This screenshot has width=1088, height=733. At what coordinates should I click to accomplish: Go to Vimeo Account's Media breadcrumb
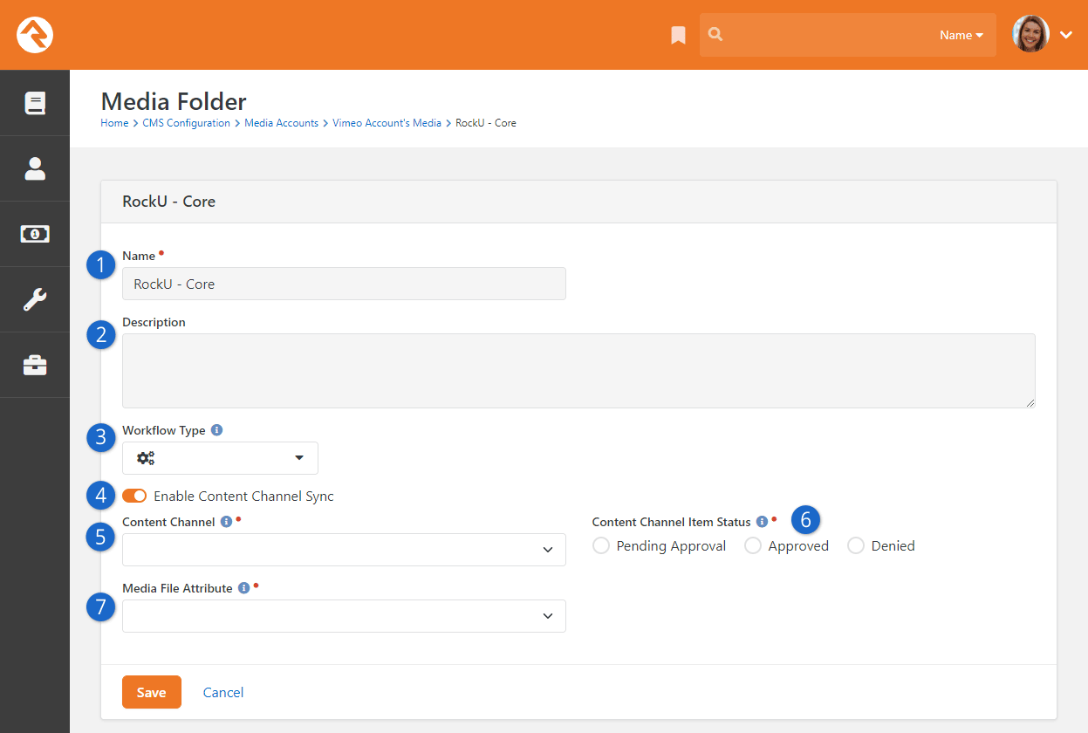pos(387,123)
